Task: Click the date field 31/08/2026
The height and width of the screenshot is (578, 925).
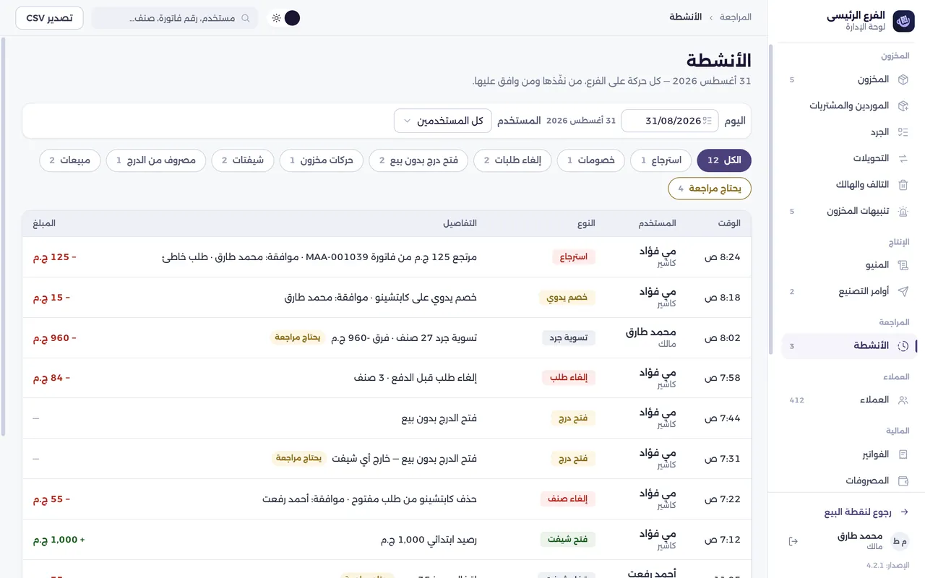Action: (670, 121)
